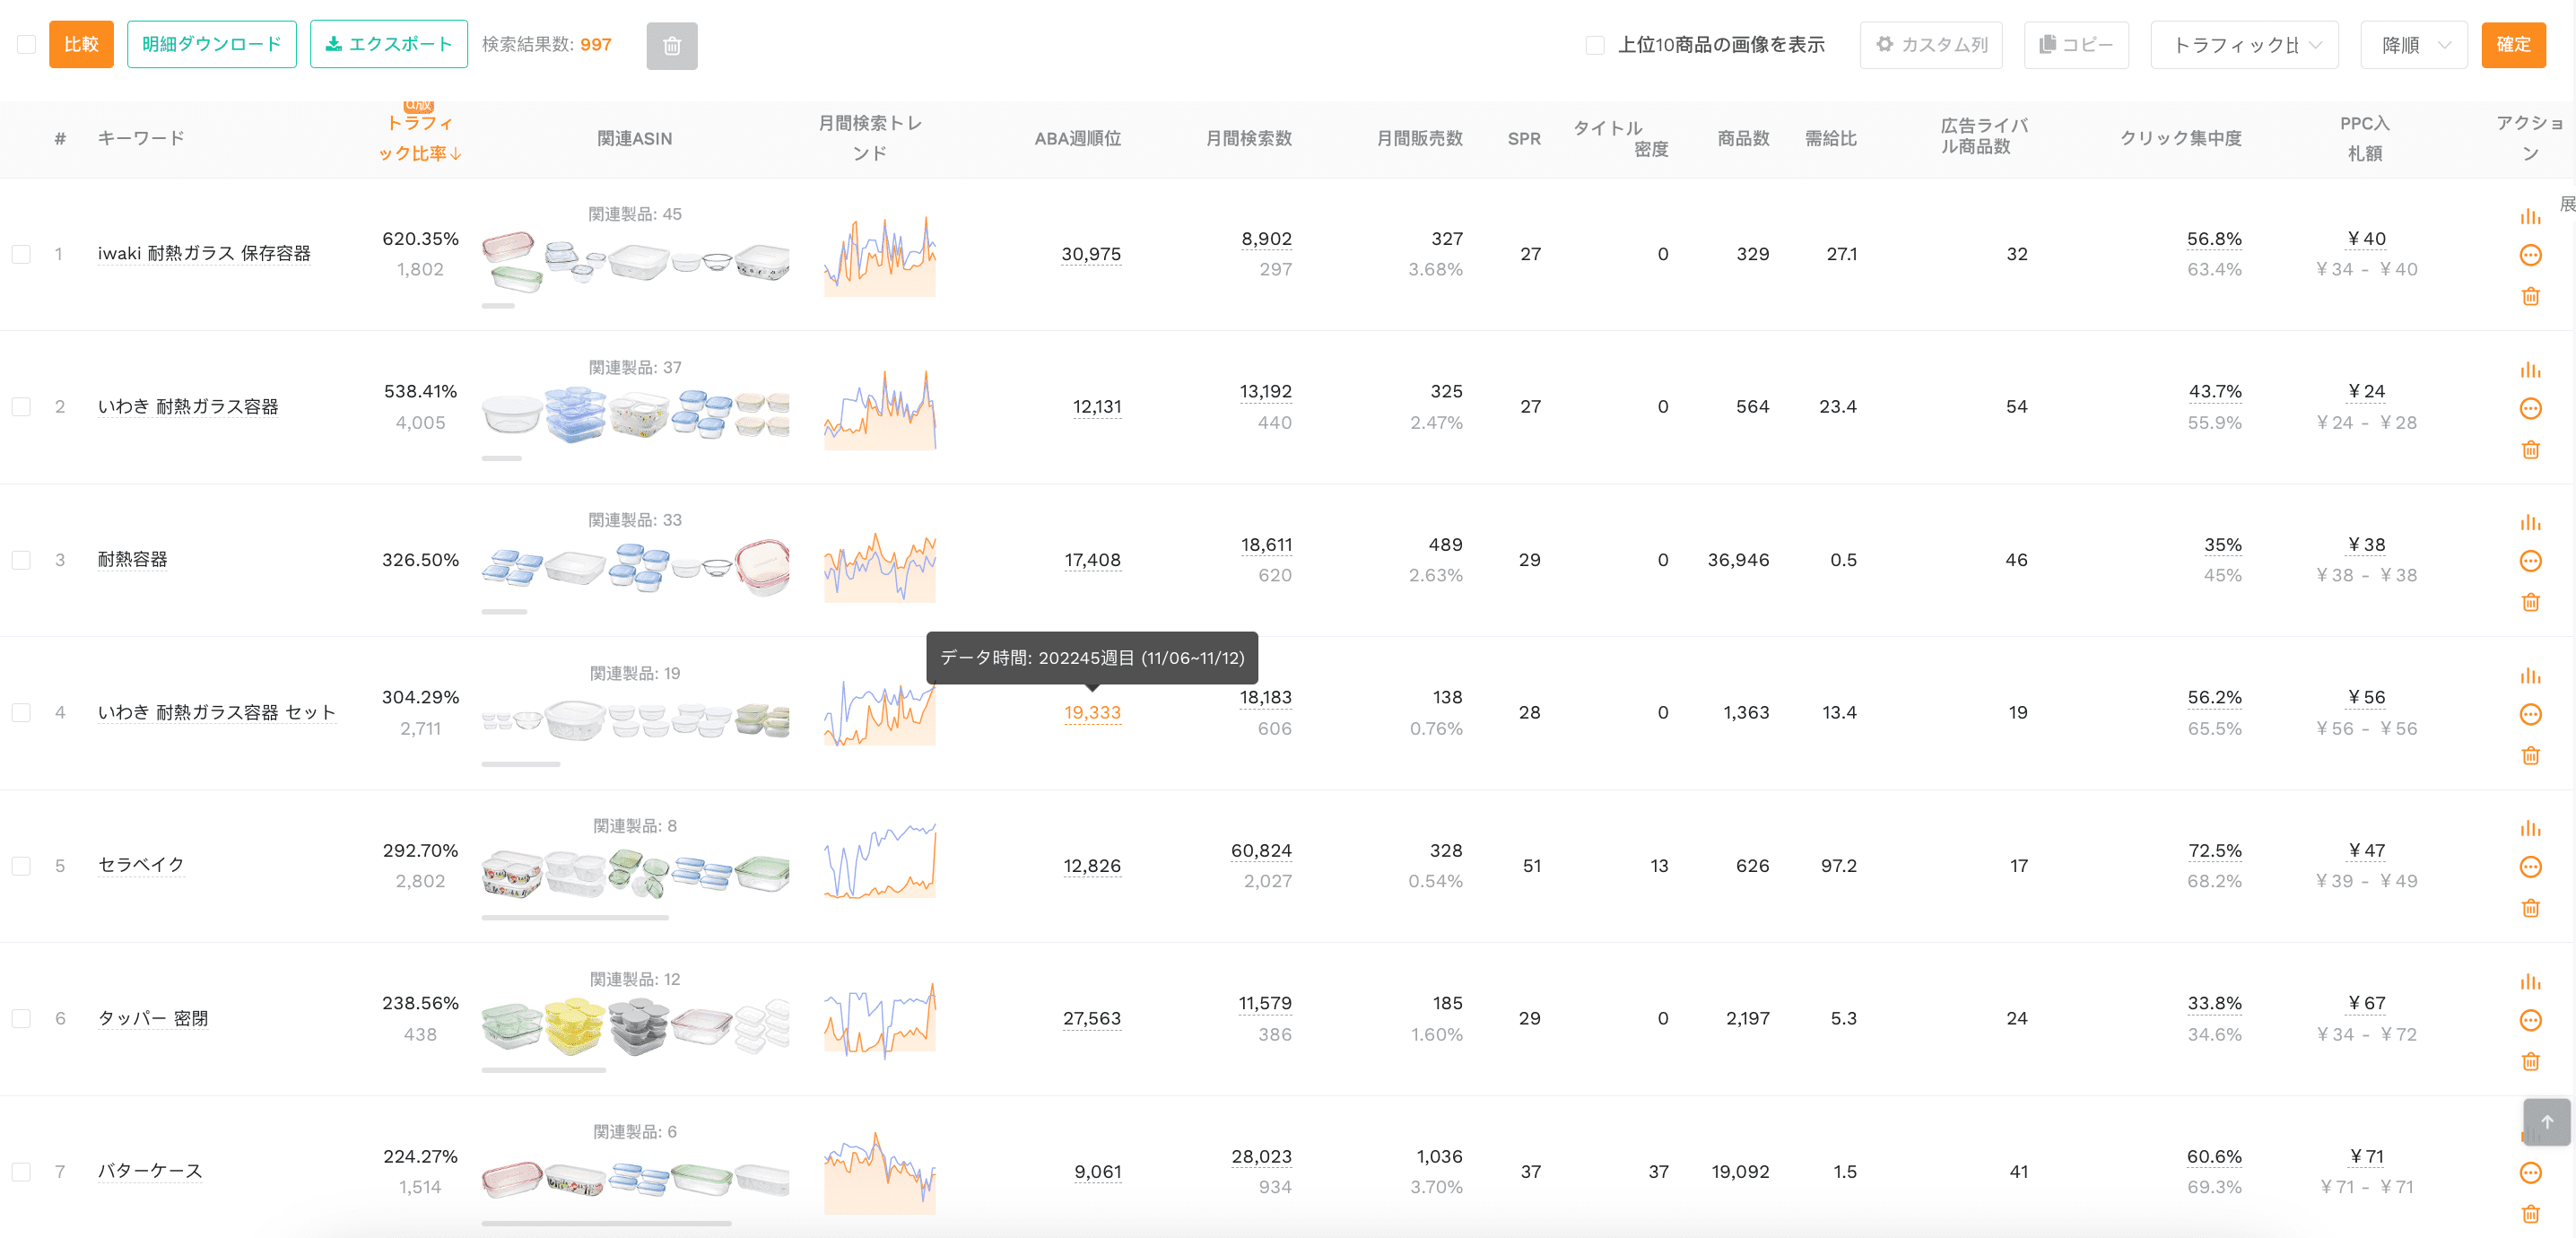Click the エクスポート button
Image resolution: width=2576 pixels, height=1238 pixels.
point(389,44)
